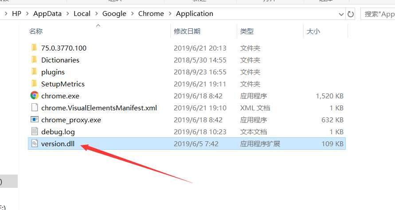Click Application in the address breadcrumb
Image resolution: width=395 pixels, height=210 pixels.
pyautogui.click(x=195, y=14)
